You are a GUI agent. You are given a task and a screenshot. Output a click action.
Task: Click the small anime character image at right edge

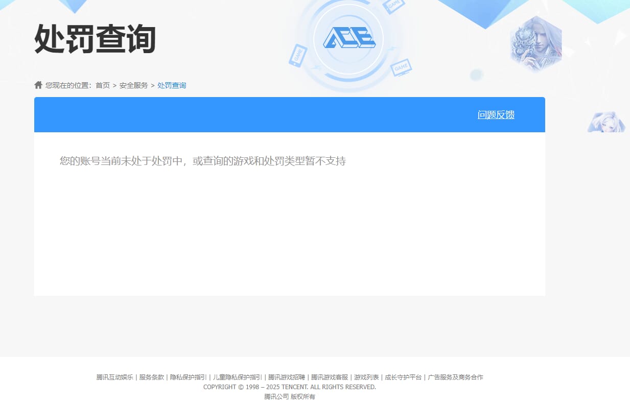click(606, 123)
